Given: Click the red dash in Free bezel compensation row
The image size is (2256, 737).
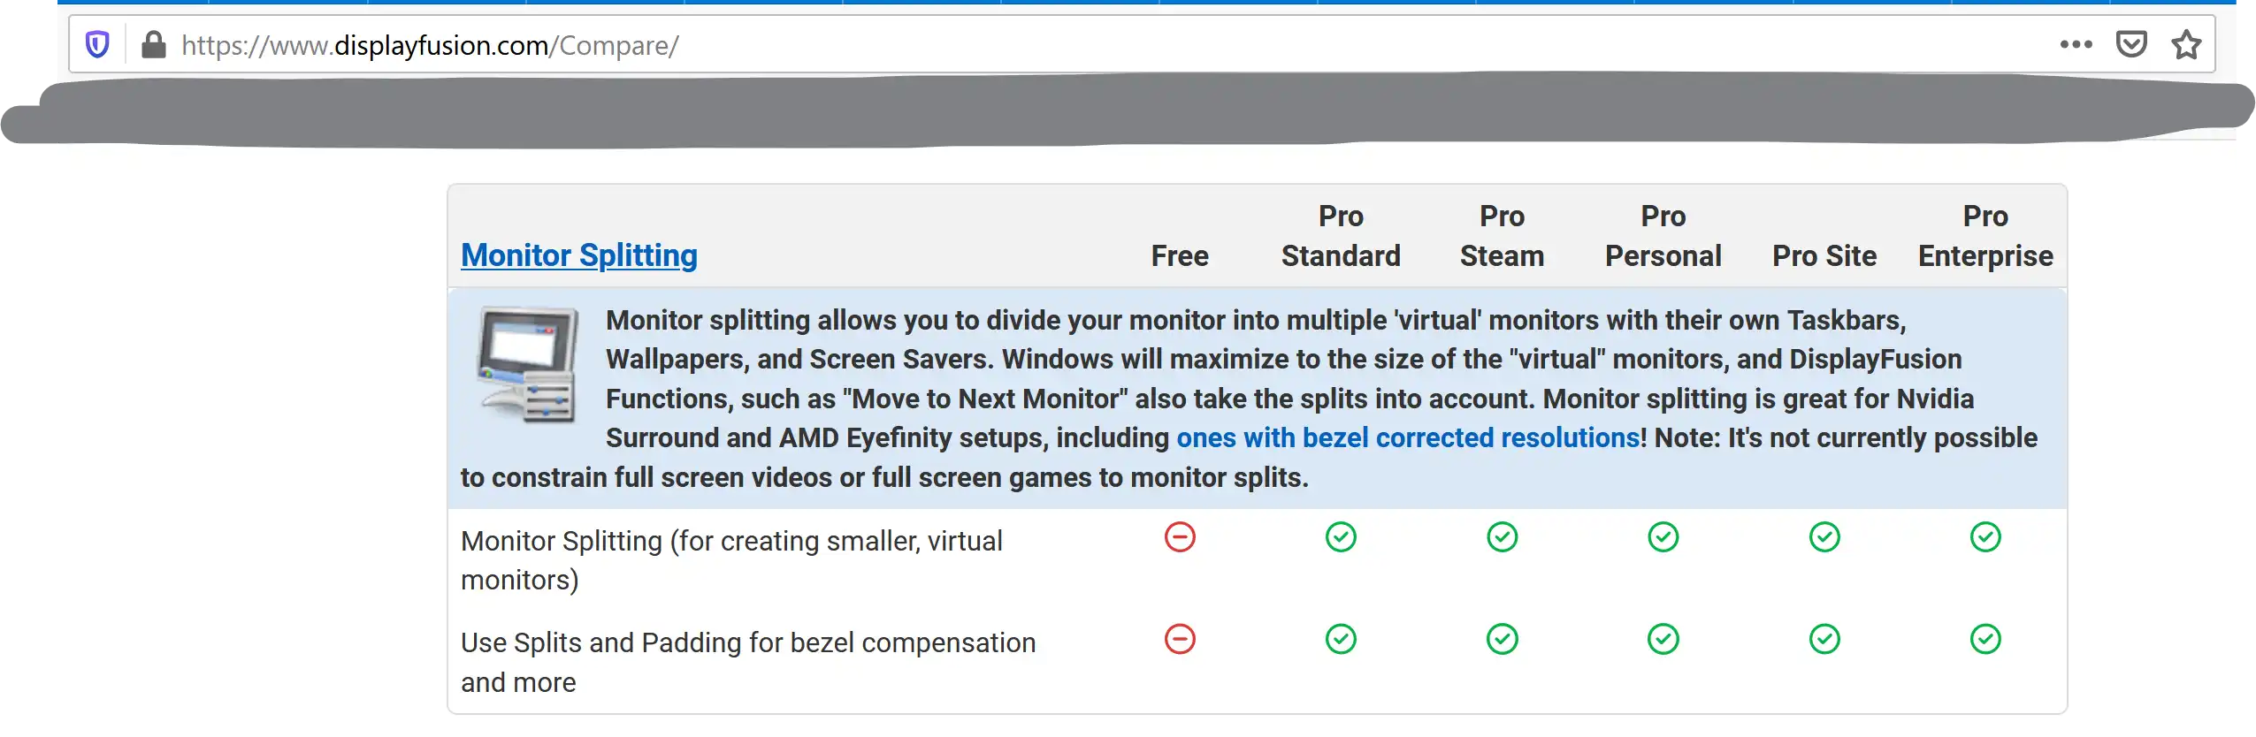Looking at the screenshot, I should tap(1179, 639).
